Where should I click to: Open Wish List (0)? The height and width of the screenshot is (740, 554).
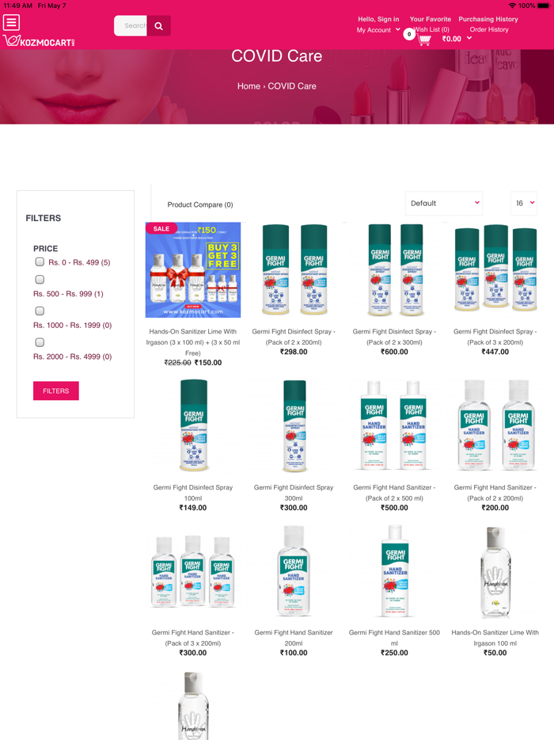pos(431,29)
